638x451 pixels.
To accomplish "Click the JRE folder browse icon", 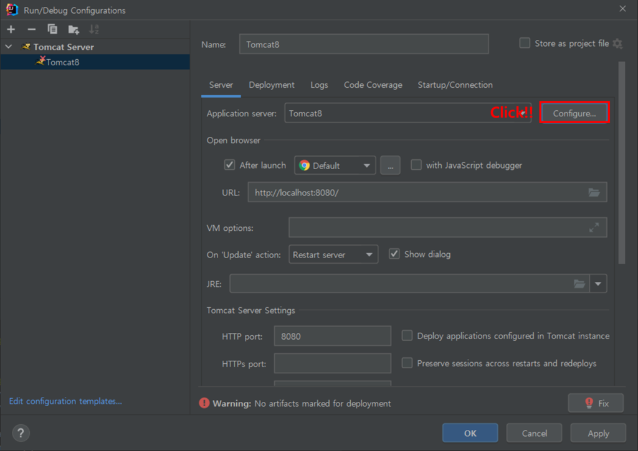I will [x=579, y=284].
